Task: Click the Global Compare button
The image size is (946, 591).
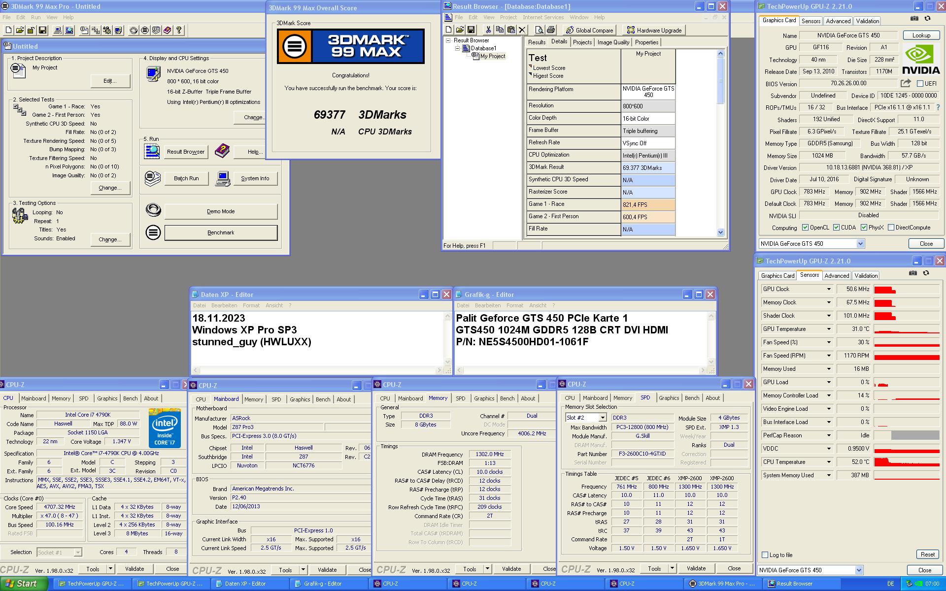Action: [x=589, y=30]
